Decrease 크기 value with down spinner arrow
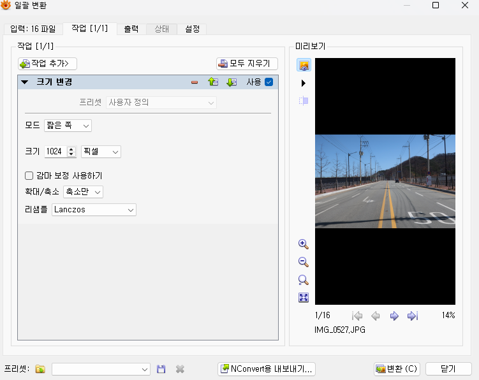The image size is (479, 380). pos(71,154)
